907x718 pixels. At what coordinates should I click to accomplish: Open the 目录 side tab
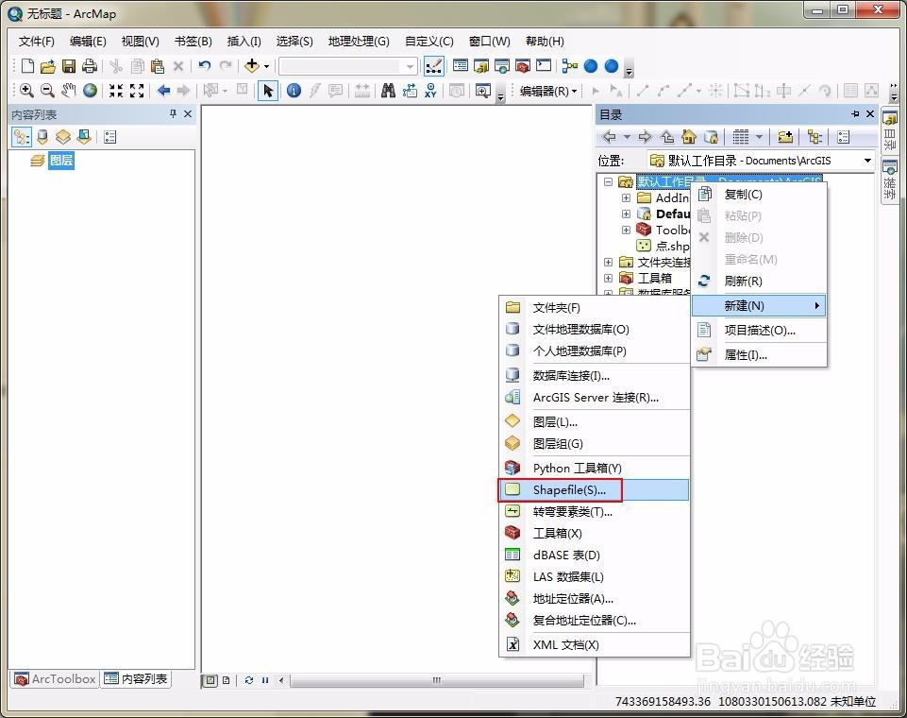[x=890, y=131]
